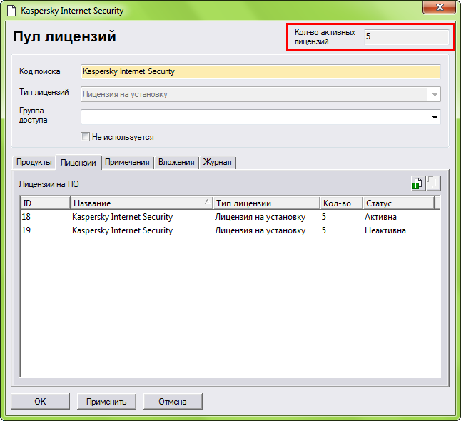Screen dimensions: 461x421
Task: Click the disabled blank document icon beside add button
Action: pyautogui.click(x=432, y=183)
